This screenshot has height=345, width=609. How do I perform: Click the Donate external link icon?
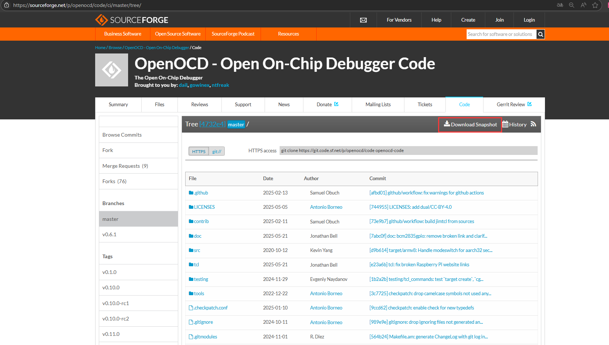click(x=336, y=104)
